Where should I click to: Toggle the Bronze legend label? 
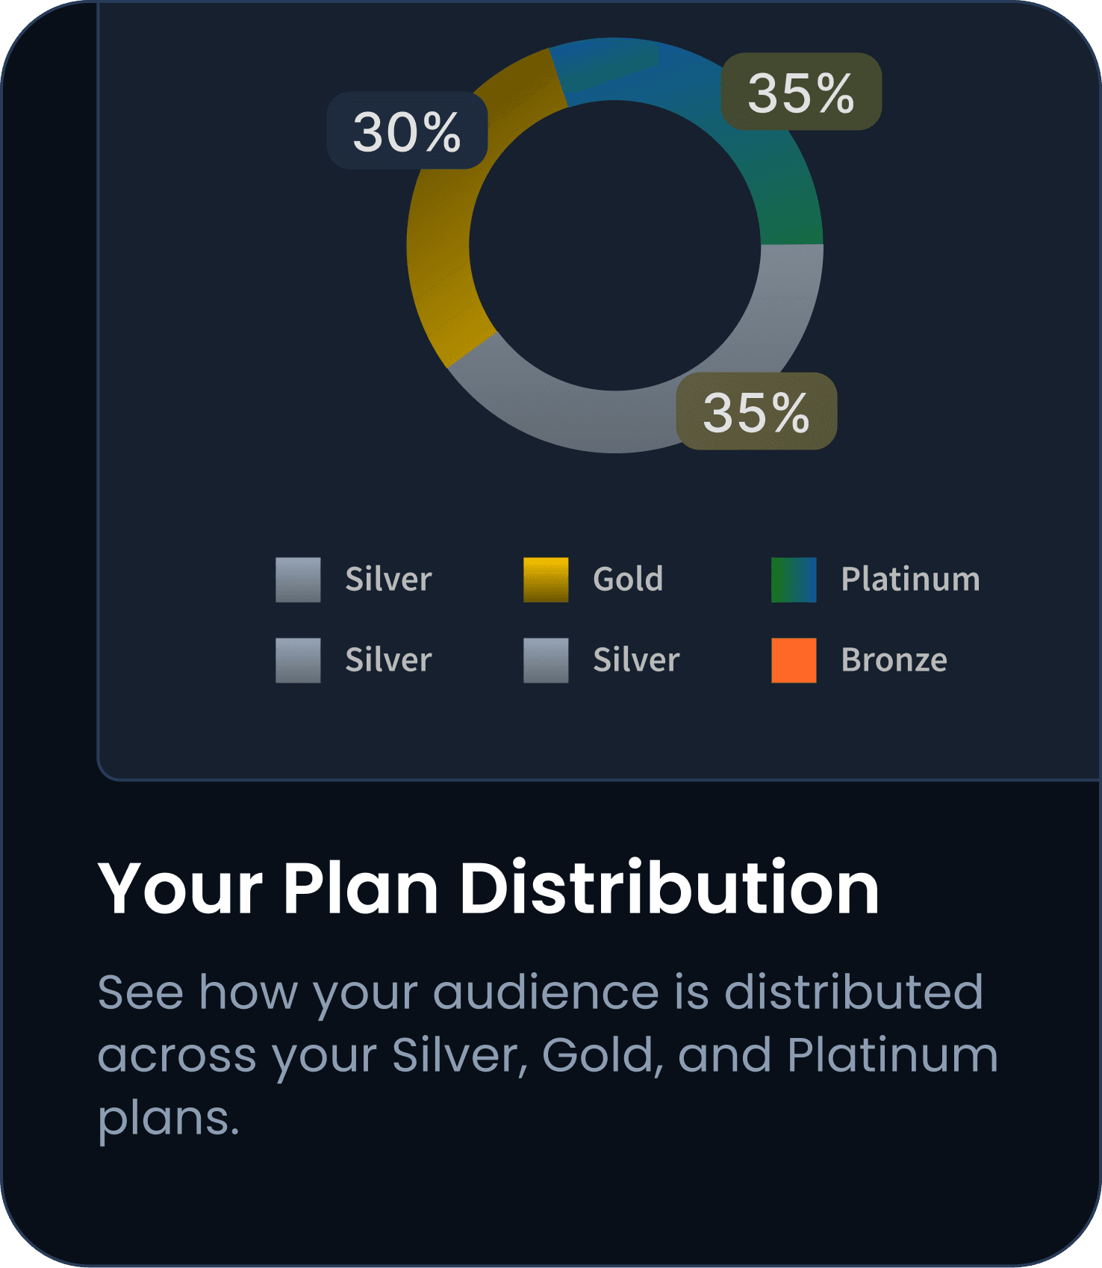(x=894, y=660)
